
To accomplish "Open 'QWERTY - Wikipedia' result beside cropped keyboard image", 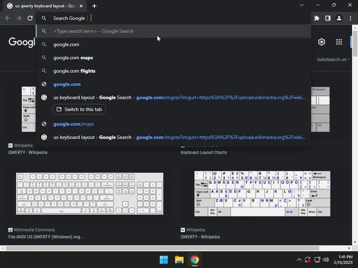I will click(x=28, y=152).
